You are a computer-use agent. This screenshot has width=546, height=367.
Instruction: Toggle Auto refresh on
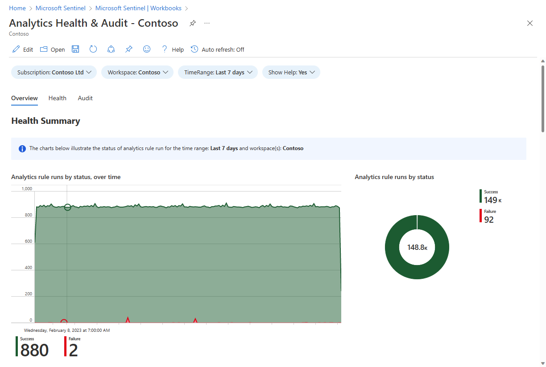pos(217,49)
